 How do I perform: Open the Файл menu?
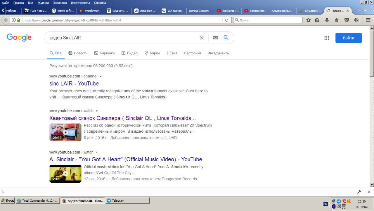(5, 3)
